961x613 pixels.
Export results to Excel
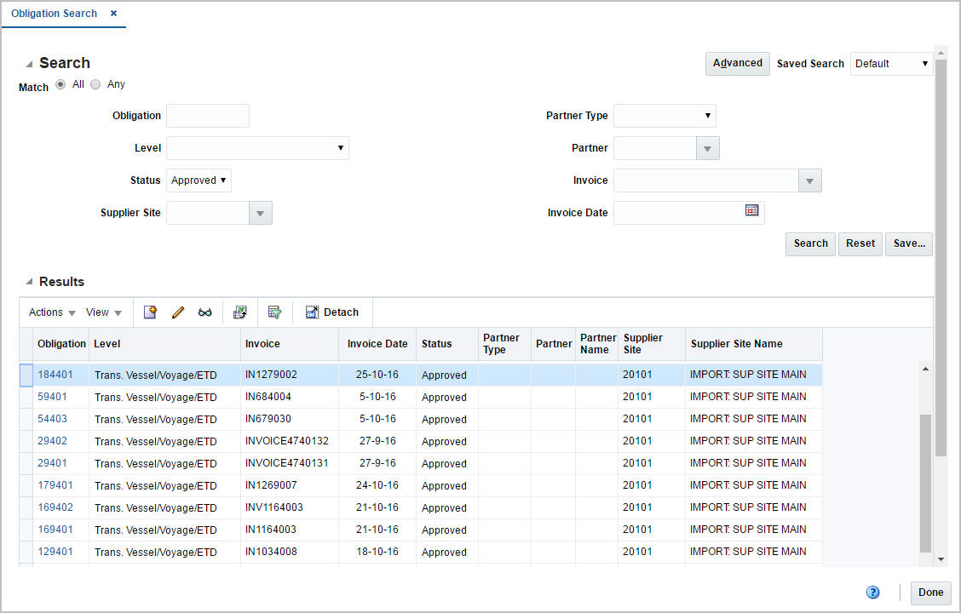pos(239,312)
